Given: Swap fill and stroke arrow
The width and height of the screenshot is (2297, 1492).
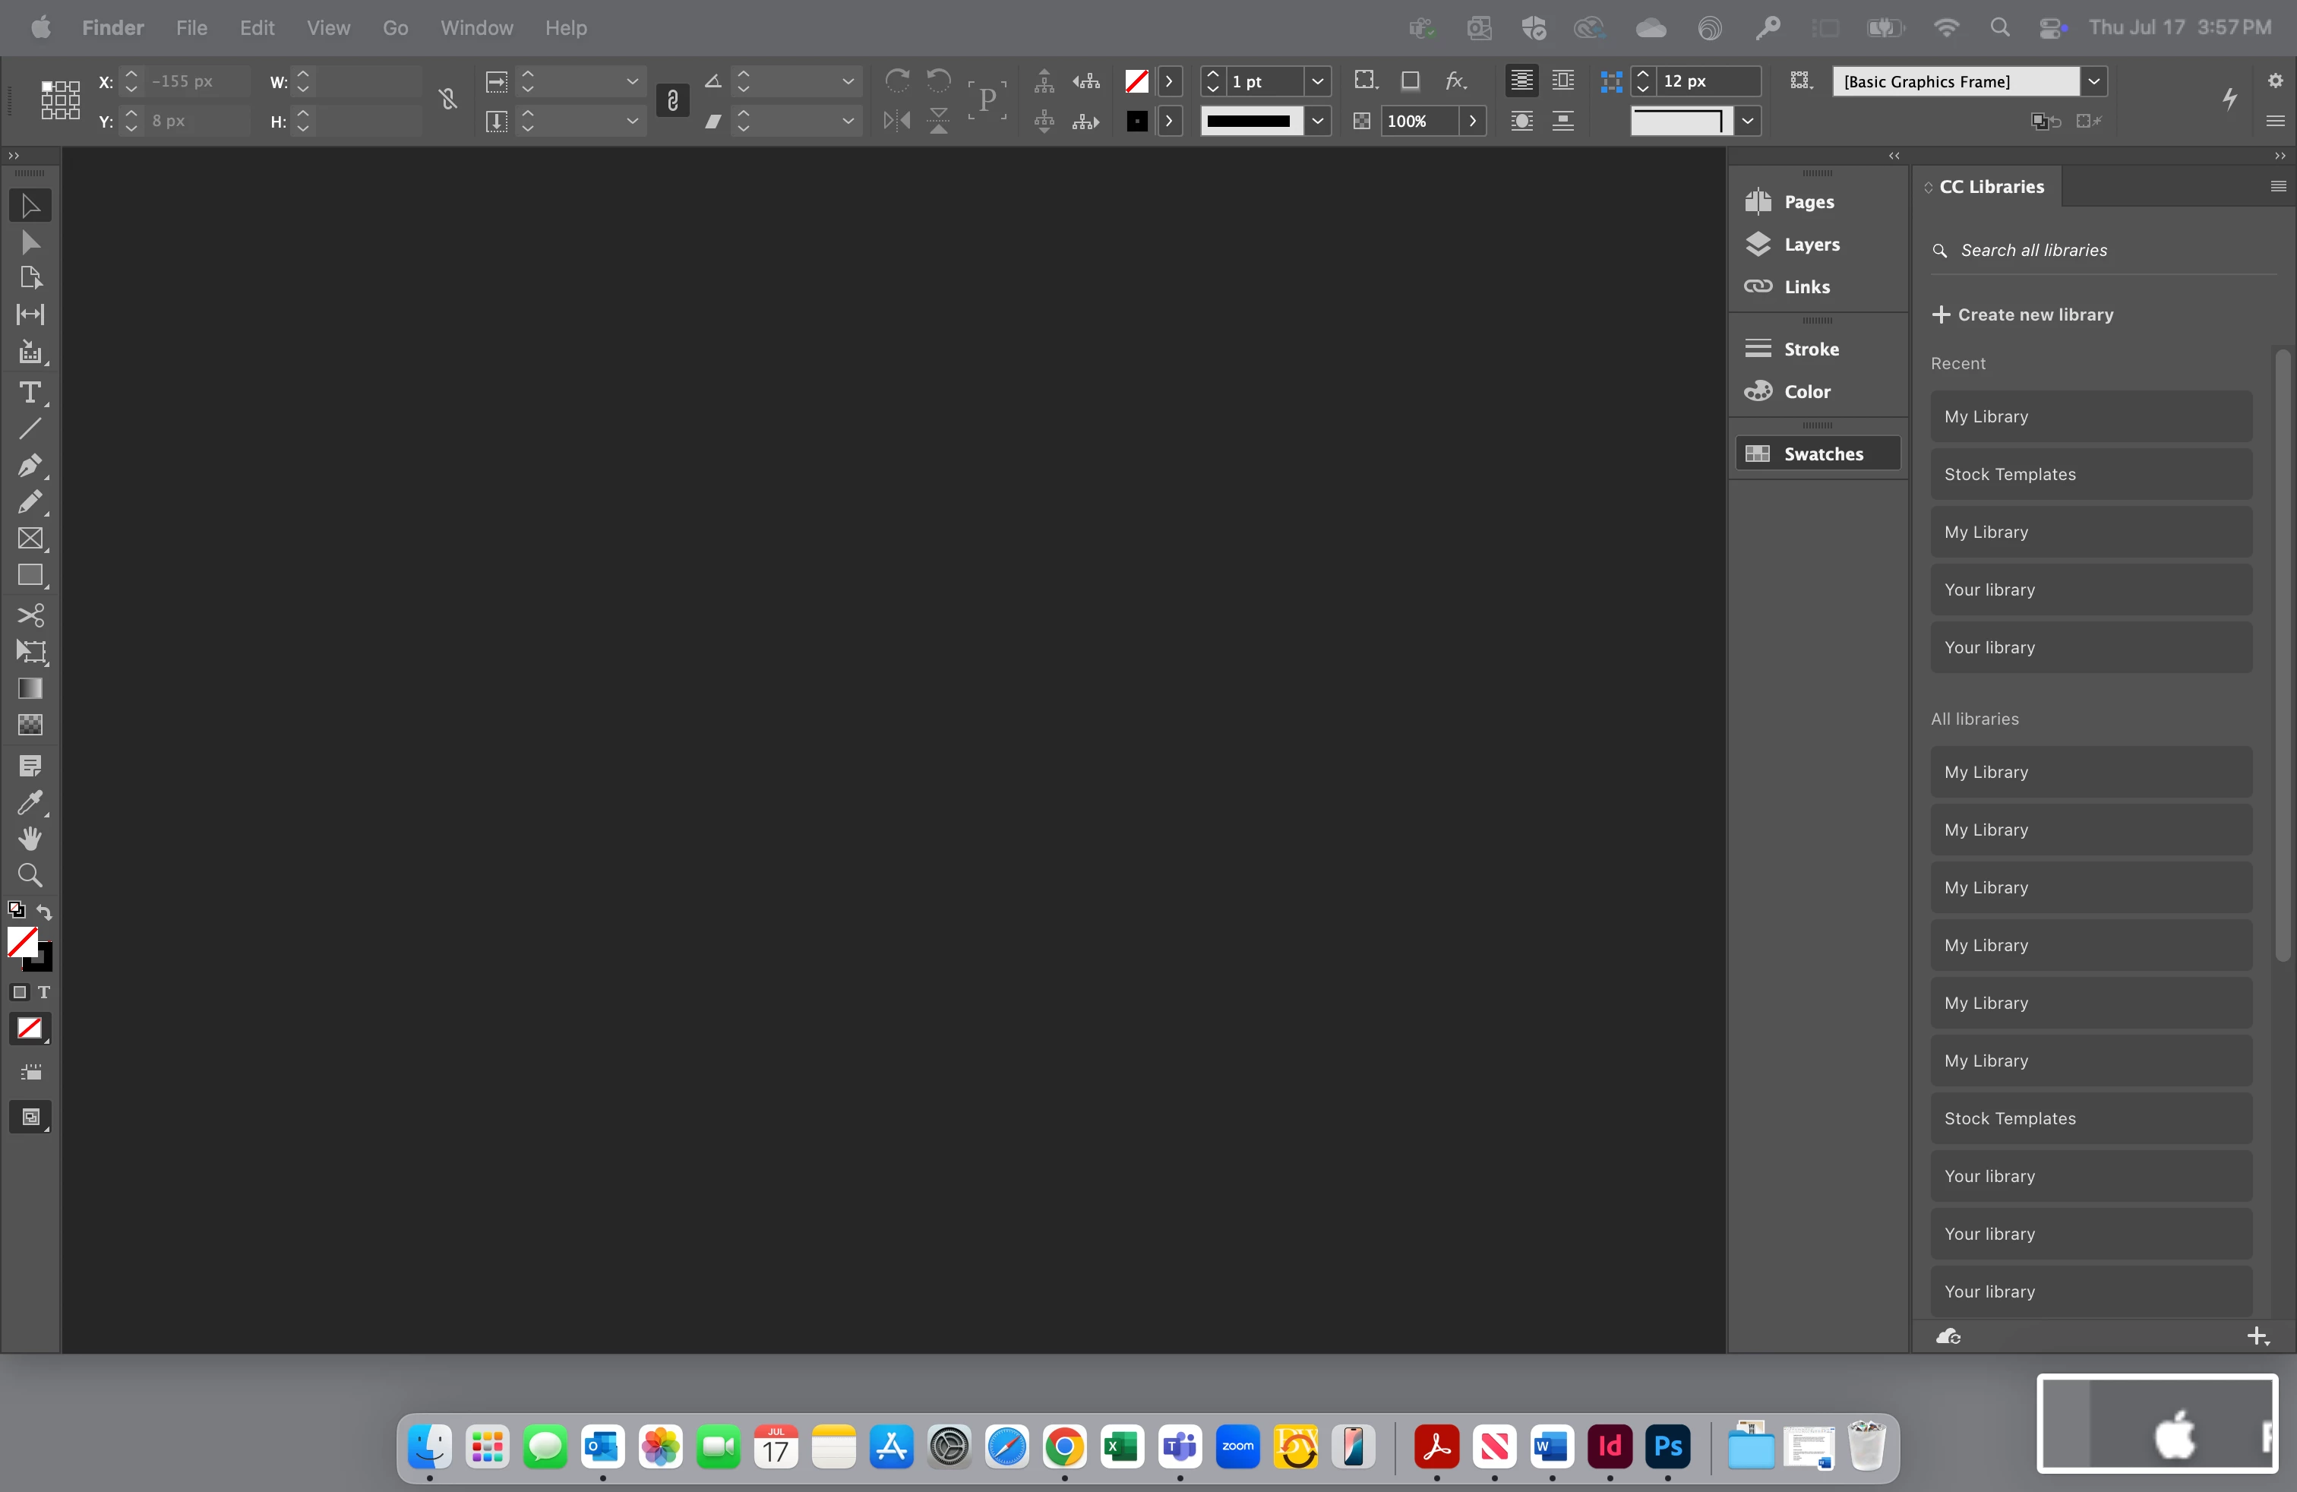Looking at the screenshot, I should pyautogui.click(x=44, y=911).
